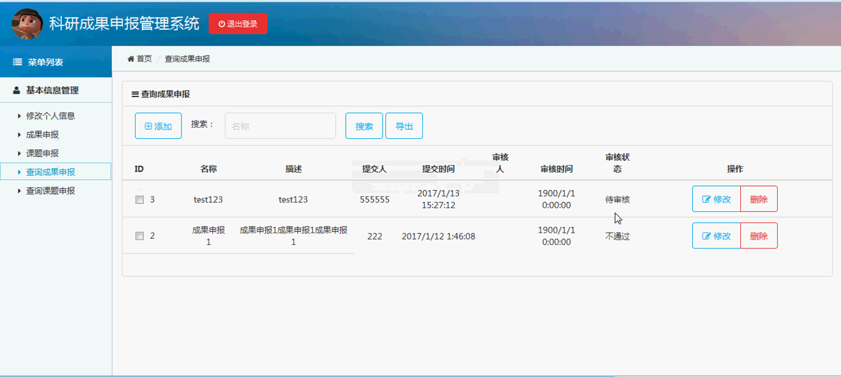This screenshot has height=377, width=841.
Task: Click the 退出登录 logout button
Action: click(238, 24)
